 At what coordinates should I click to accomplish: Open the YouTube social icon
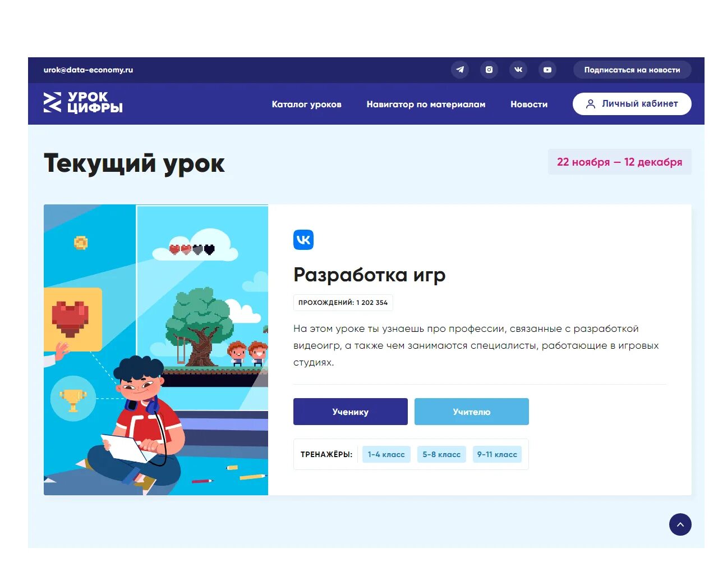click(547, 70)
